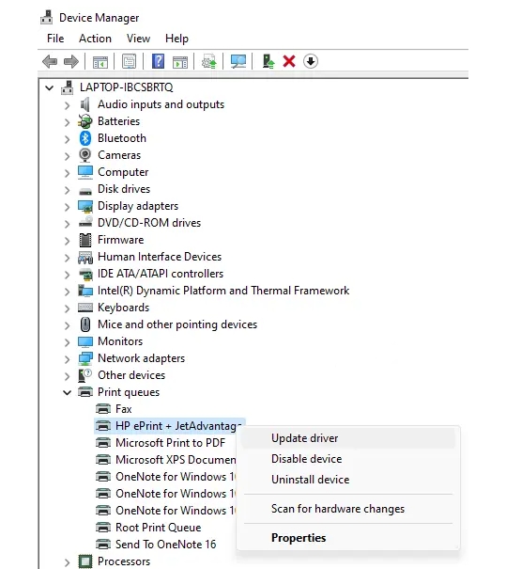506x569 pixels.
Task: Click the Disable device down-arrow icon
Action: click(311, 61)
